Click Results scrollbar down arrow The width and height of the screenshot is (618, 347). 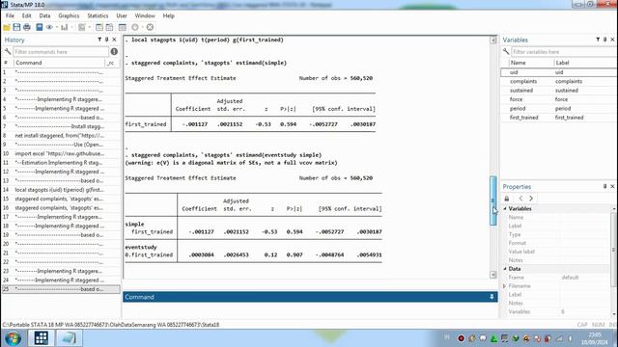[493, 275]
